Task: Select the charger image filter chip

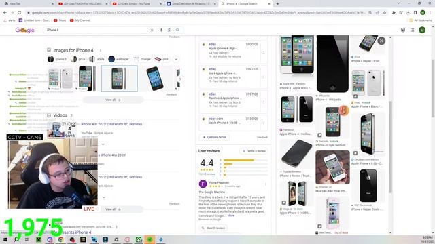Action: click(x=142, y=59)
